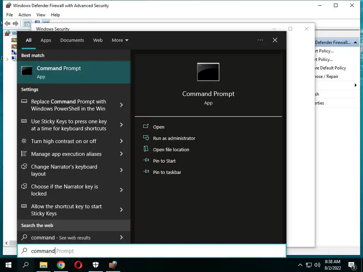Open the File menu in Firewall window
Image resolution: width=363 pixels, height=272 pixels.
pos(10,15)
